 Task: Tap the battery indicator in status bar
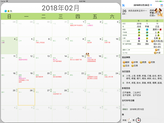pyautogui.click(x=161, y=1)
